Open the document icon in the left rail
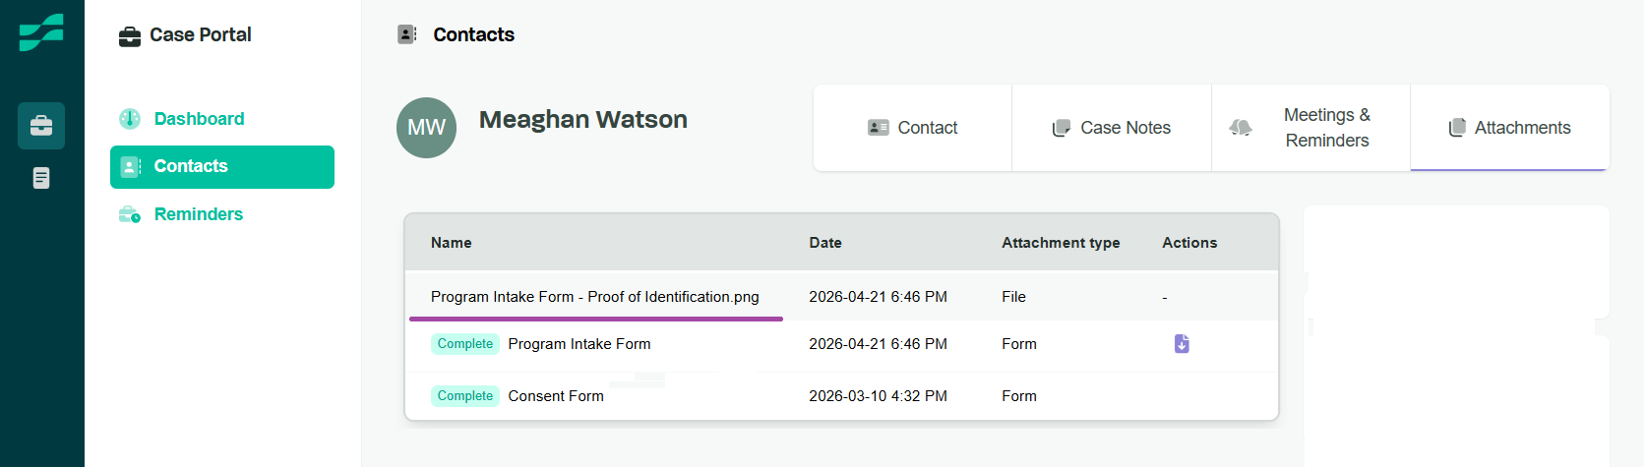 [x=41, y=178]
